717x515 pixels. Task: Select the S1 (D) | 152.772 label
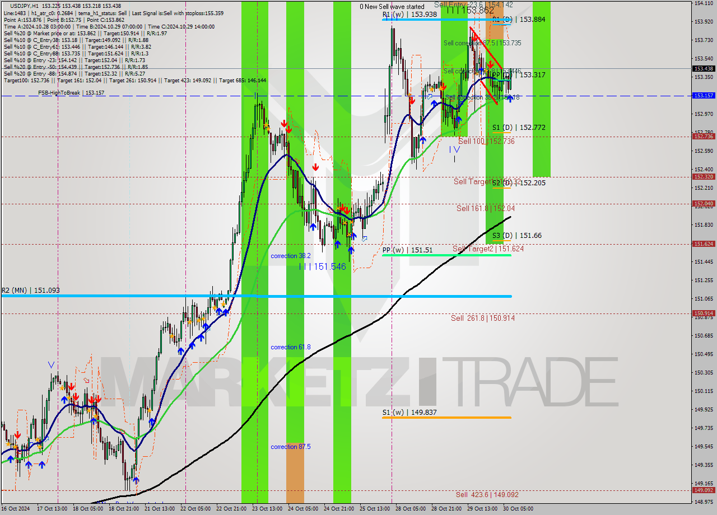(519, 128)
